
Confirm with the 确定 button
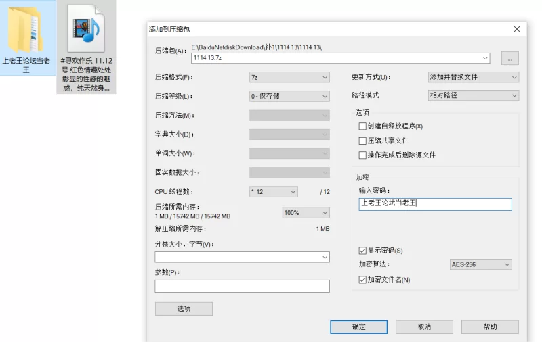359,327
